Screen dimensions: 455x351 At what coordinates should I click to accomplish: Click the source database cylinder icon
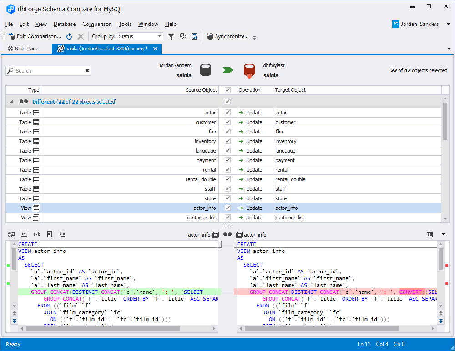click(x=206, y=70)
